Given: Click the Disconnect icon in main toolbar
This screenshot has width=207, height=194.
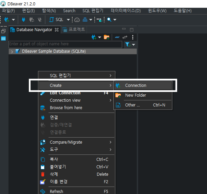Looking at the screenshot, I should pyautogui.click(x=40, y=20).
